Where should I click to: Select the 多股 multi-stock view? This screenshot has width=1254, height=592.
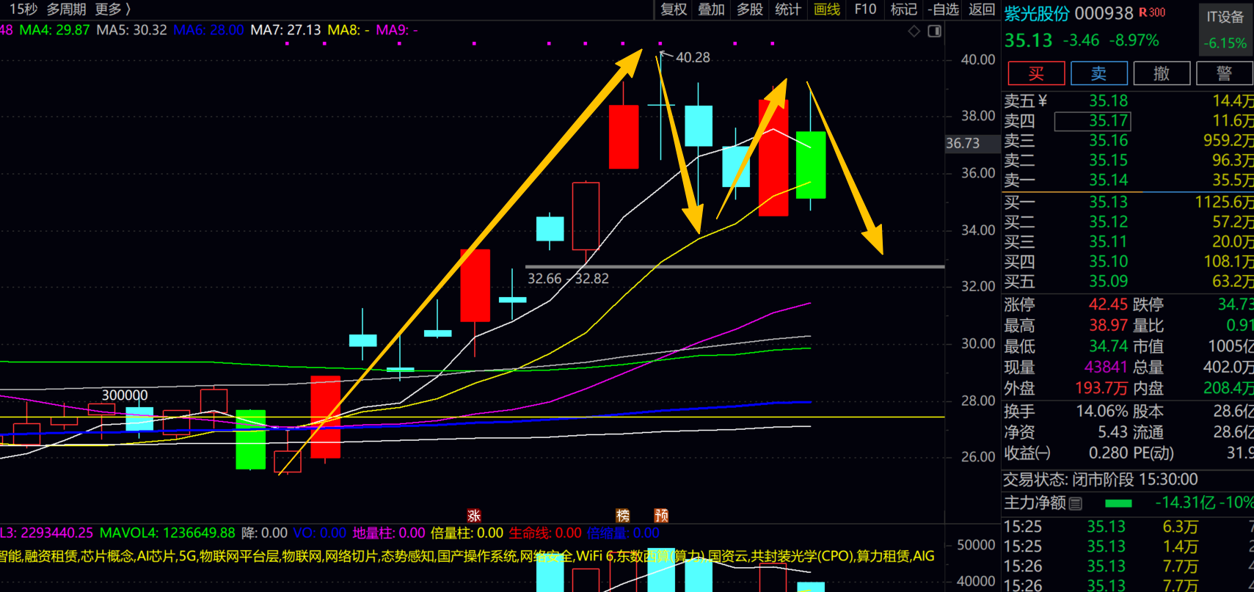(x=750, y=10)
